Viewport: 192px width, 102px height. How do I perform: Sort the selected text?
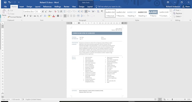point(98,12)
